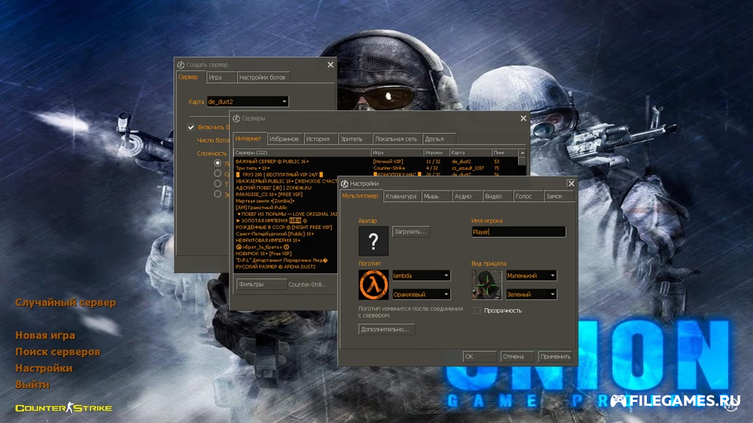Select the Интернет tab in Серверы
This screenshot has width=753, height=423.
tap(249, 139)
